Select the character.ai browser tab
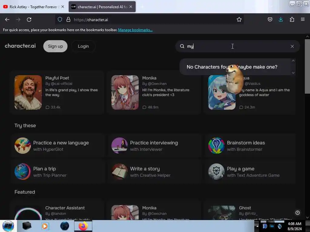Viewport: 310px width, 232px height. tap(102, 7)
